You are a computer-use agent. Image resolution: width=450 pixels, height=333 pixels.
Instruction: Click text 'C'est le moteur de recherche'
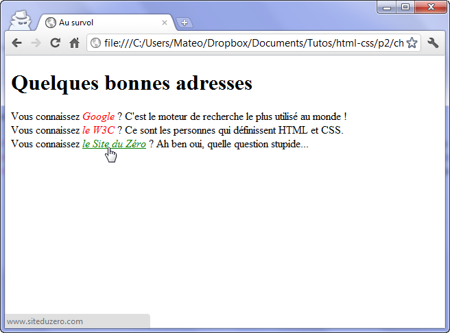tap(185, 116)
